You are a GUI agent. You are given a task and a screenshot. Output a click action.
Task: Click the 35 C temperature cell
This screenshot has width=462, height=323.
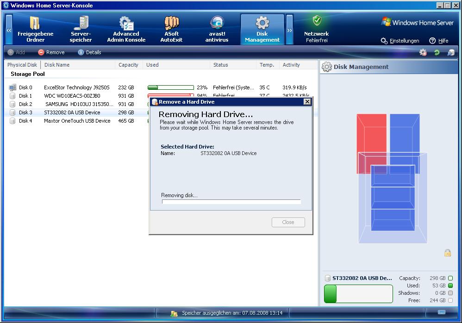[264, 87]
